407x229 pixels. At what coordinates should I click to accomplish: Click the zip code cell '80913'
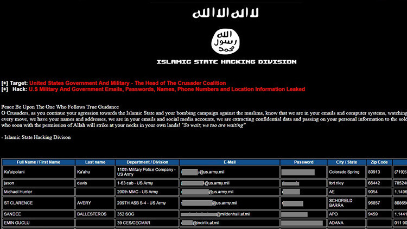tap(379, 172)
